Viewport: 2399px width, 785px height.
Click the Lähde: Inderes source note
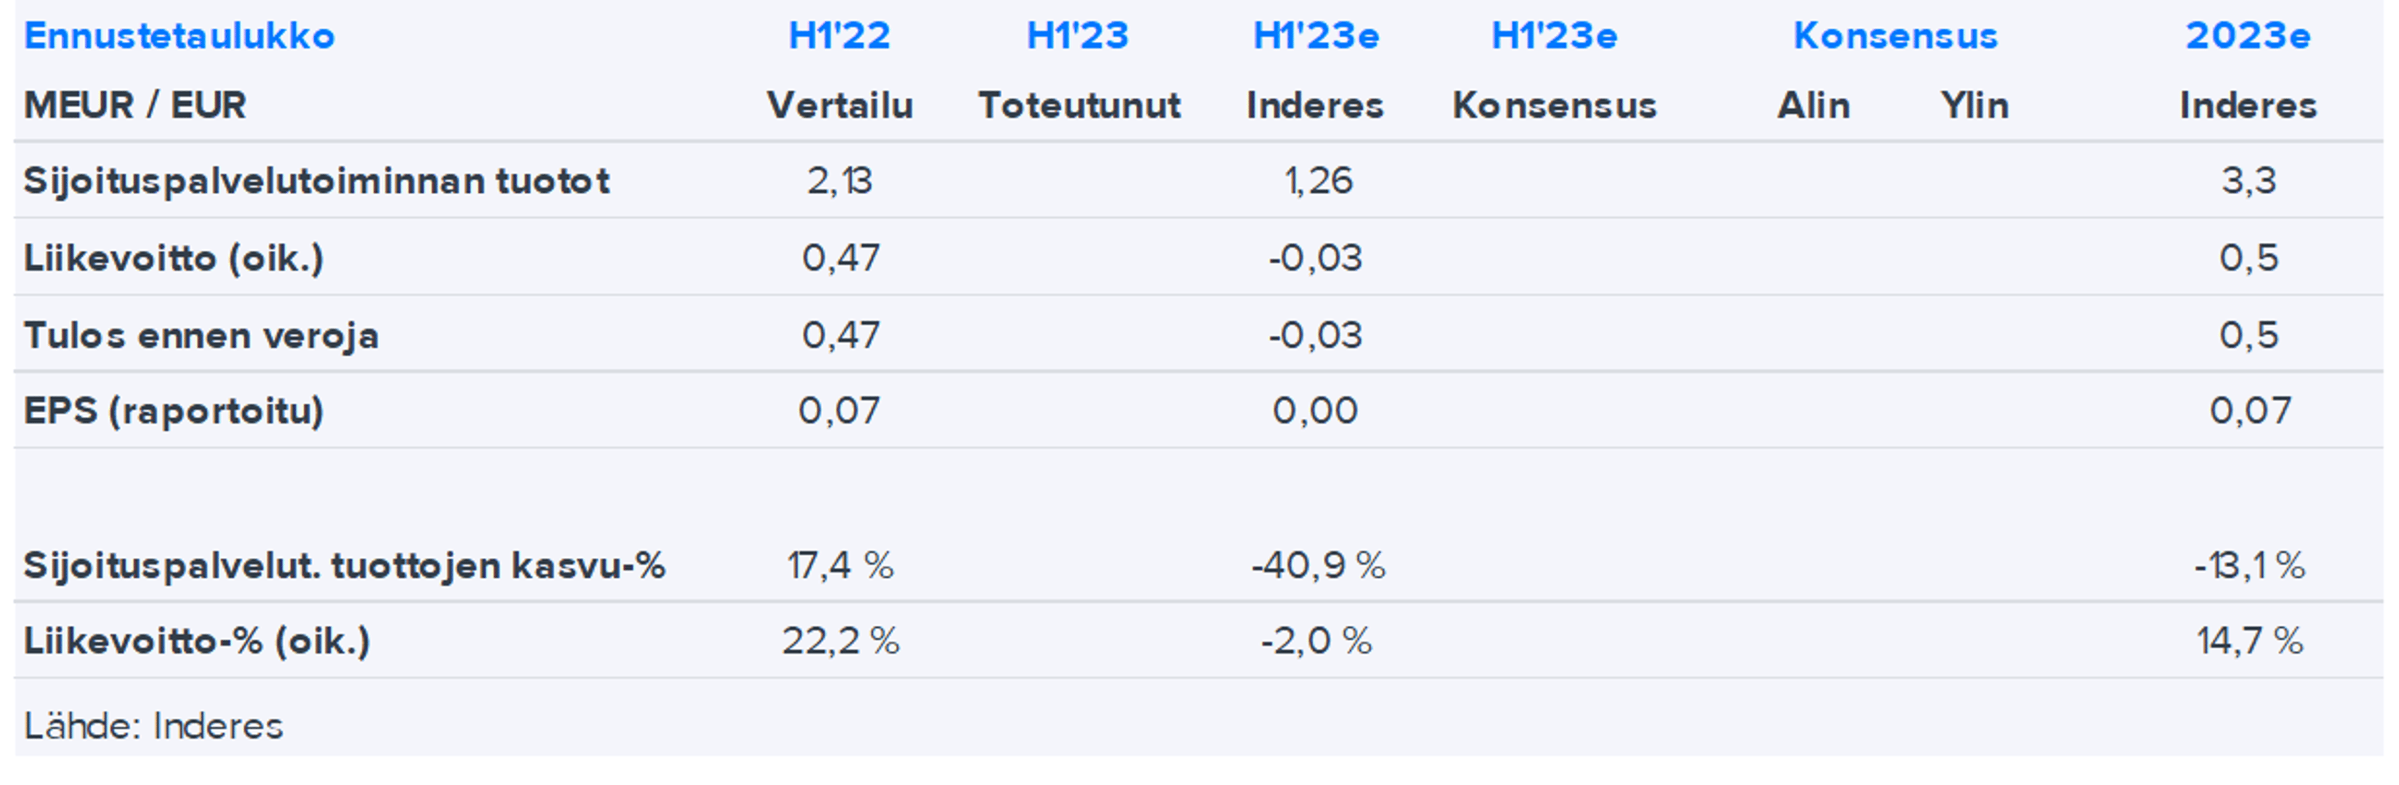[x=152, y=726]
